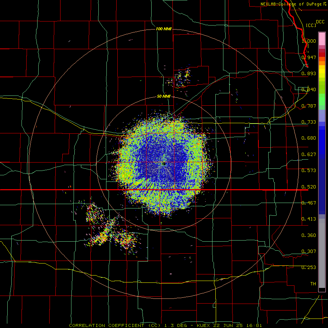Pick the orange swatch in the color bar

click(322, 63)
